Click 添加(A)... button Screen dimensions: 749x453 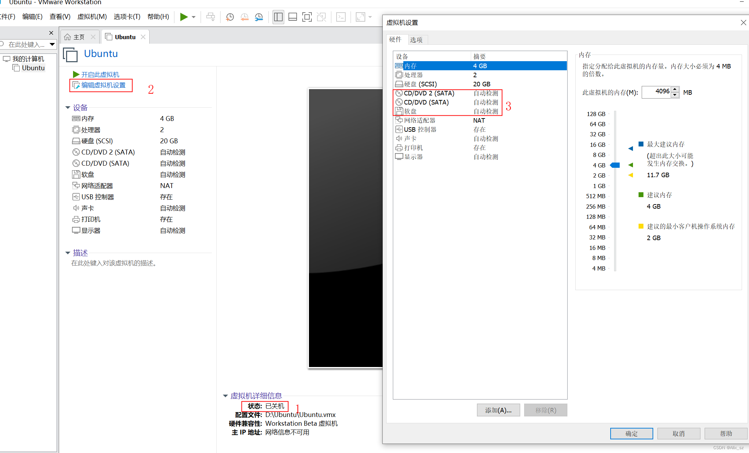point(498,410)
